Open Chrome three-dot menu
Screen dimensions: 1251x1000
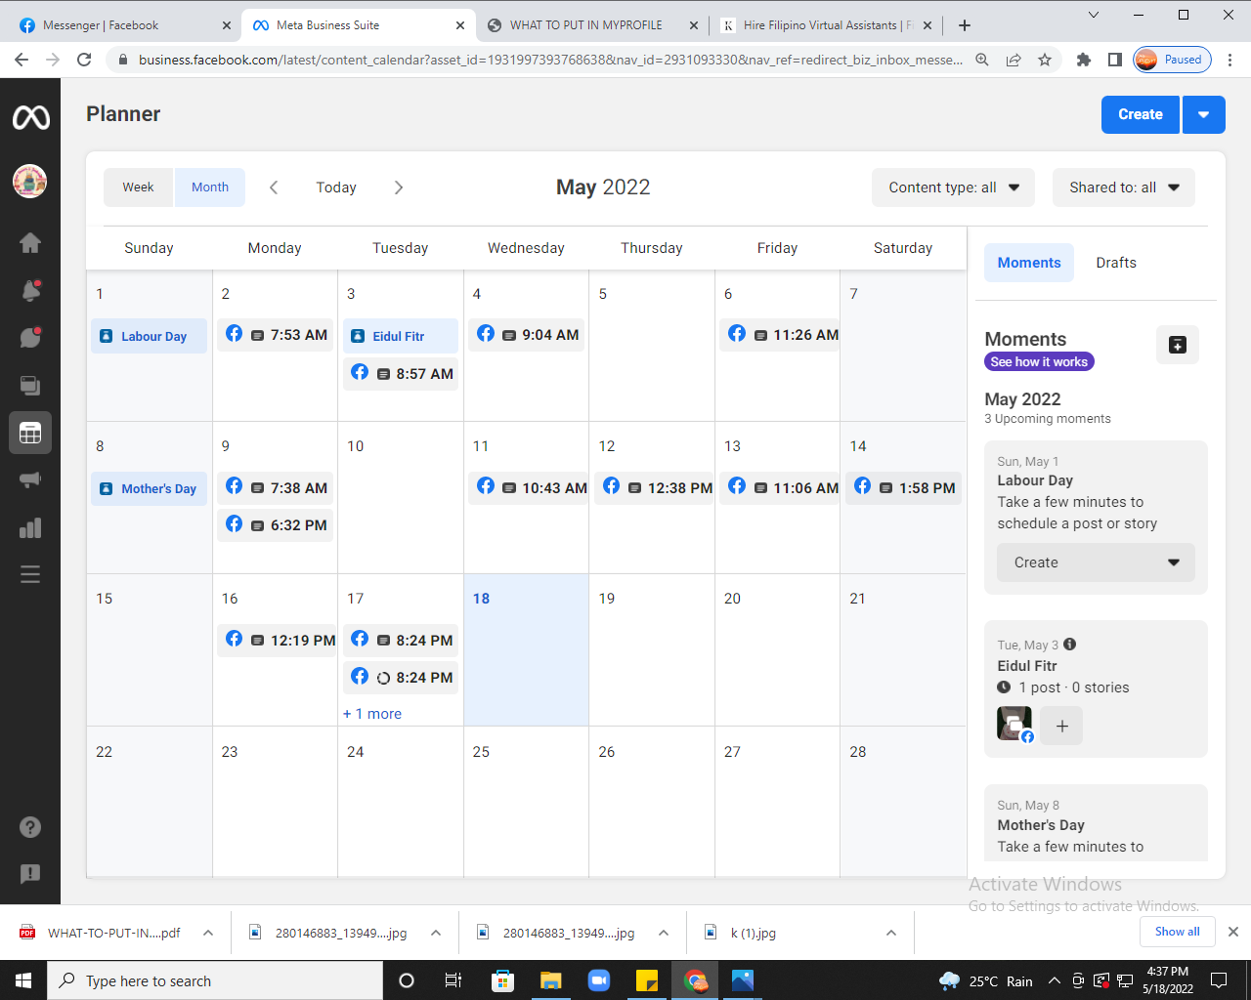(x=1230, y=60)
